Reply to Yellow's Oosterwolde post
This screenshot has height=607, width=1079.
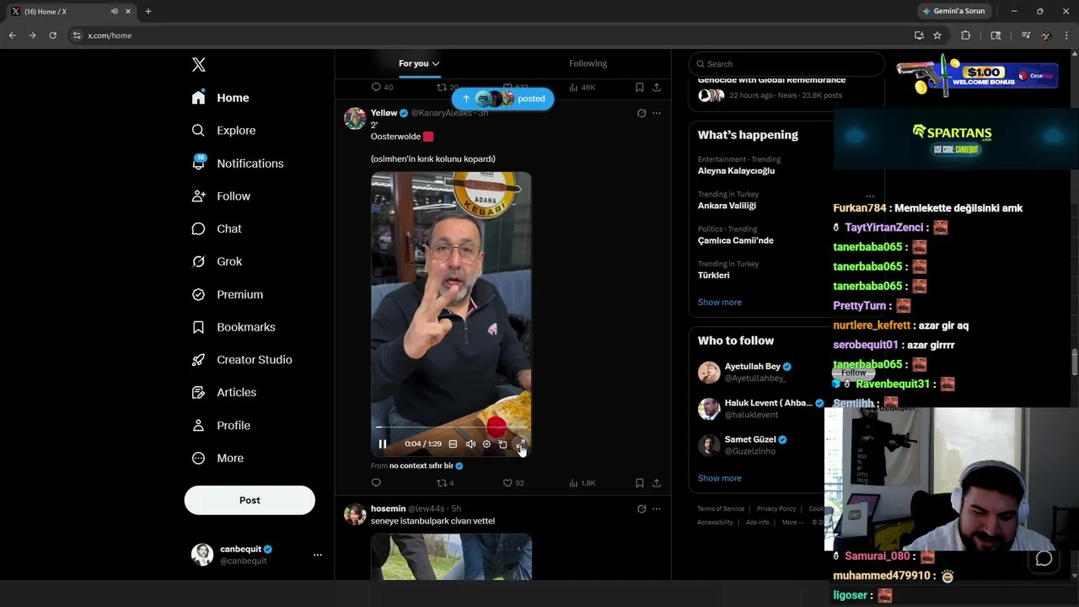pos(376,483)
